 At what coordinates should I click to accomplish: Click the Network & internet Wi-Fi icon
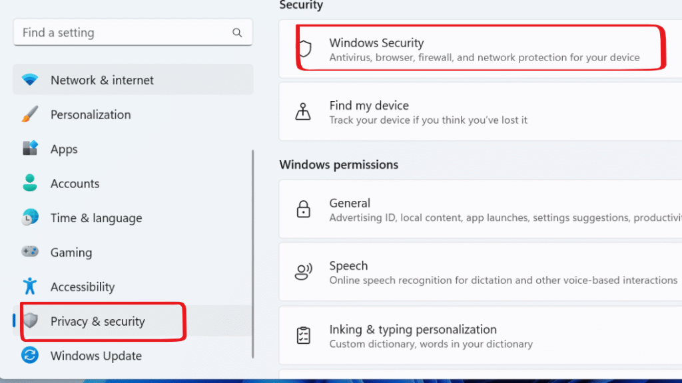30,80
